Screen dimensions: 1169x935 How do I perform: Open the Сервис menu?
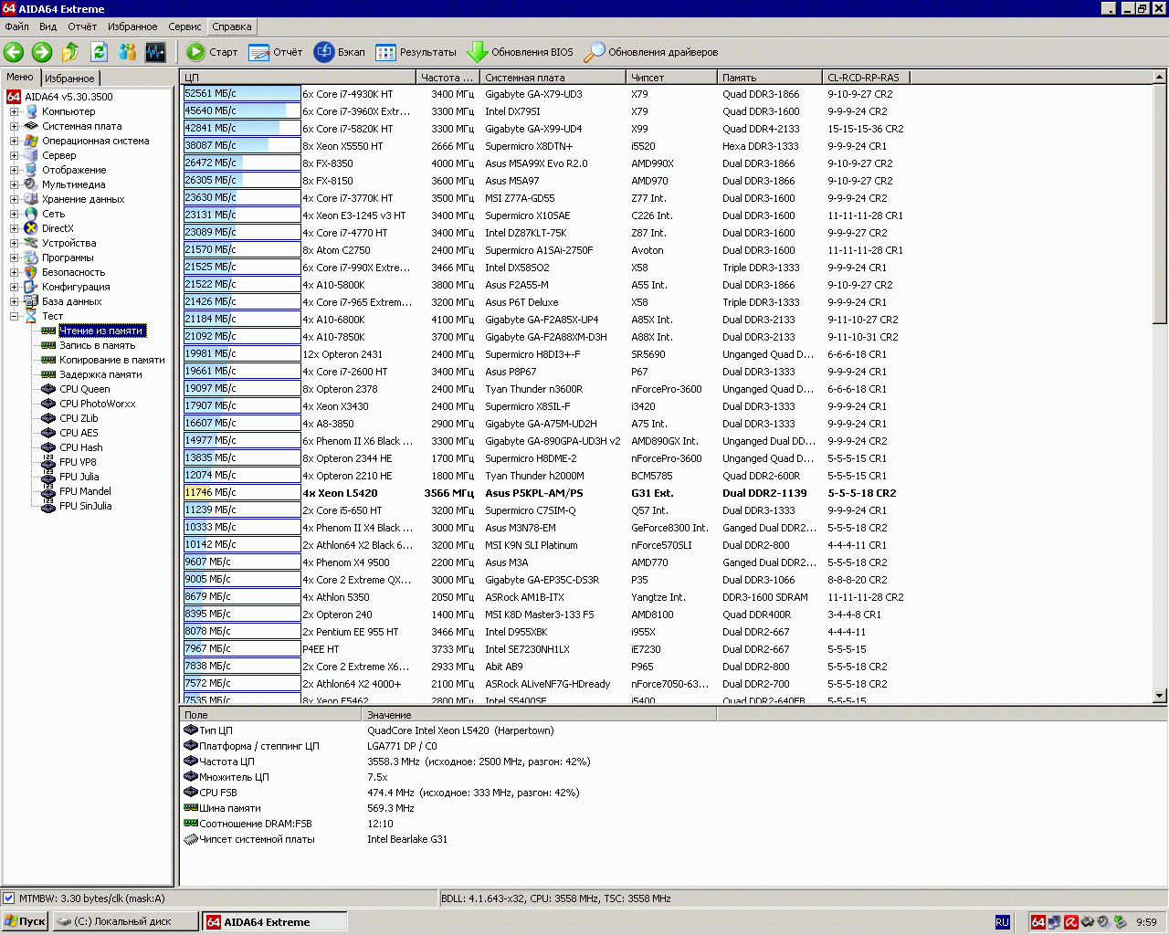tap(184, 26)
